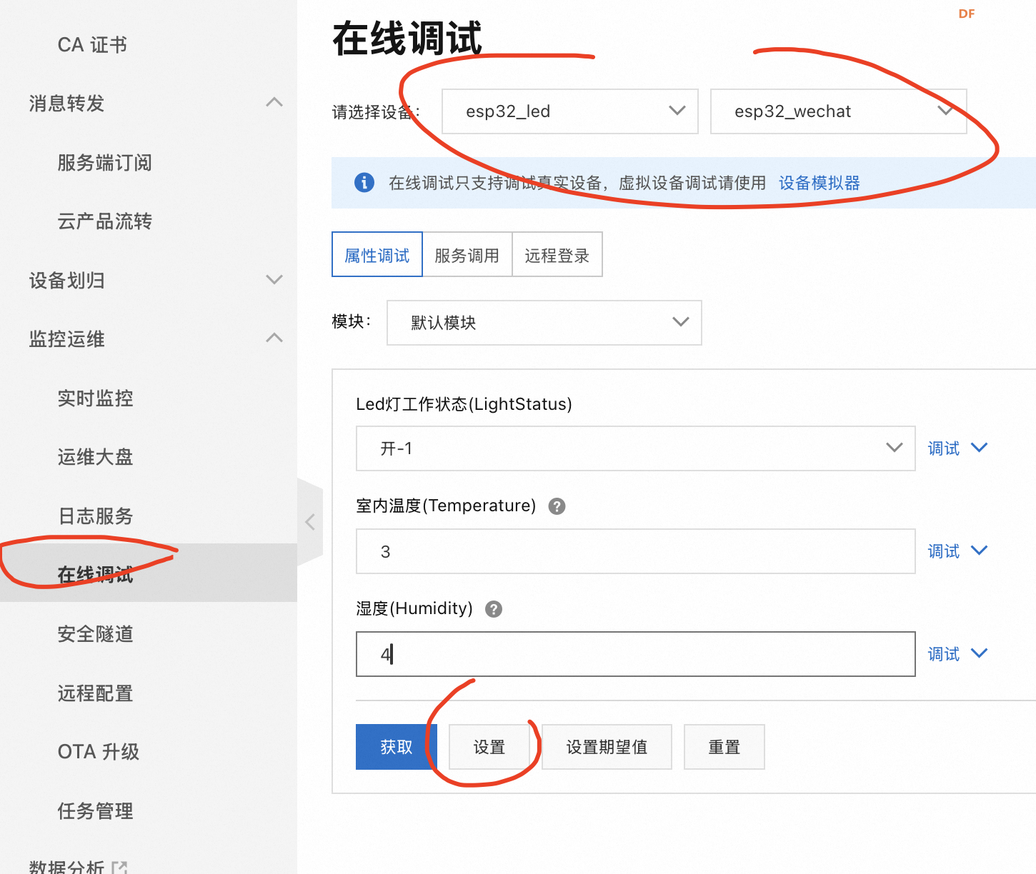The height and width of the screenshot is (874, 1036).
Task: Click the 设置 button
Action: 489,747
